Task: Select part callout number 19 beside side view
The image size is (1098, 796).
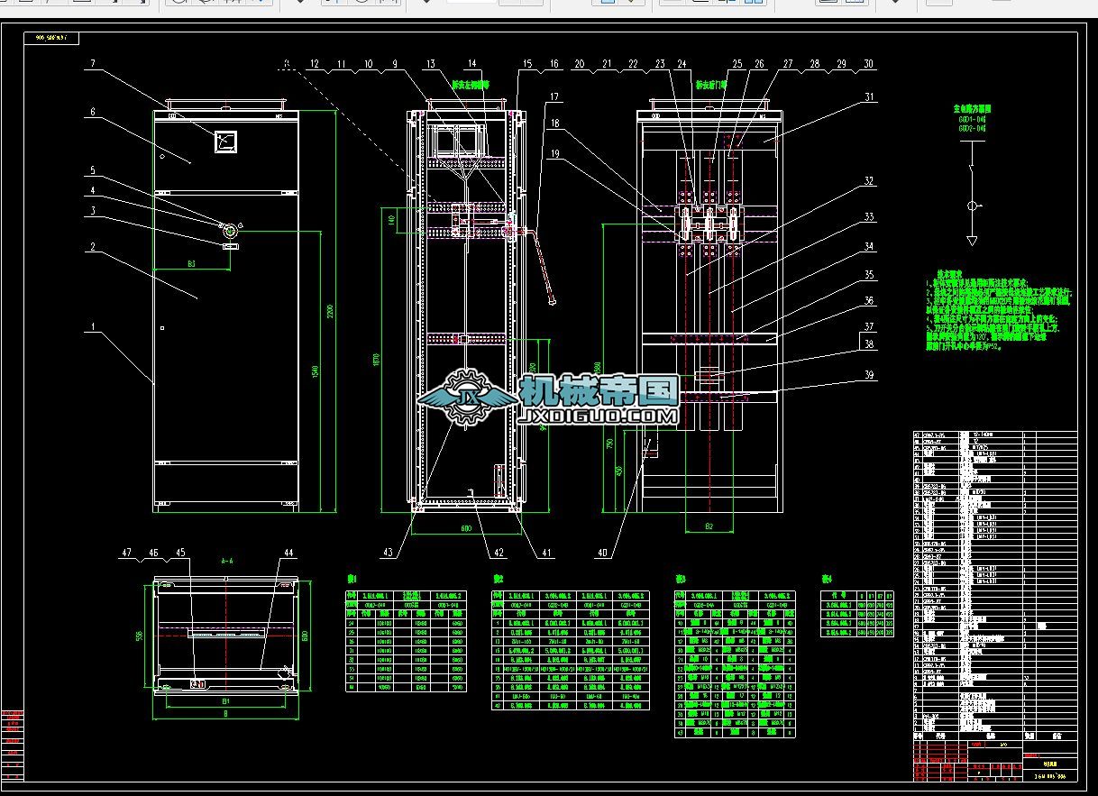Action: (554, 154)
